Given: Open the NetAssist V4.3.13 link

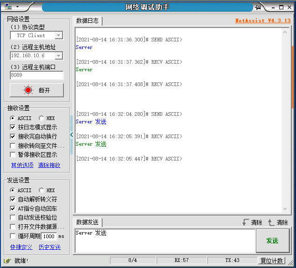Looking at the screenshot, I should tap(263, 20).
